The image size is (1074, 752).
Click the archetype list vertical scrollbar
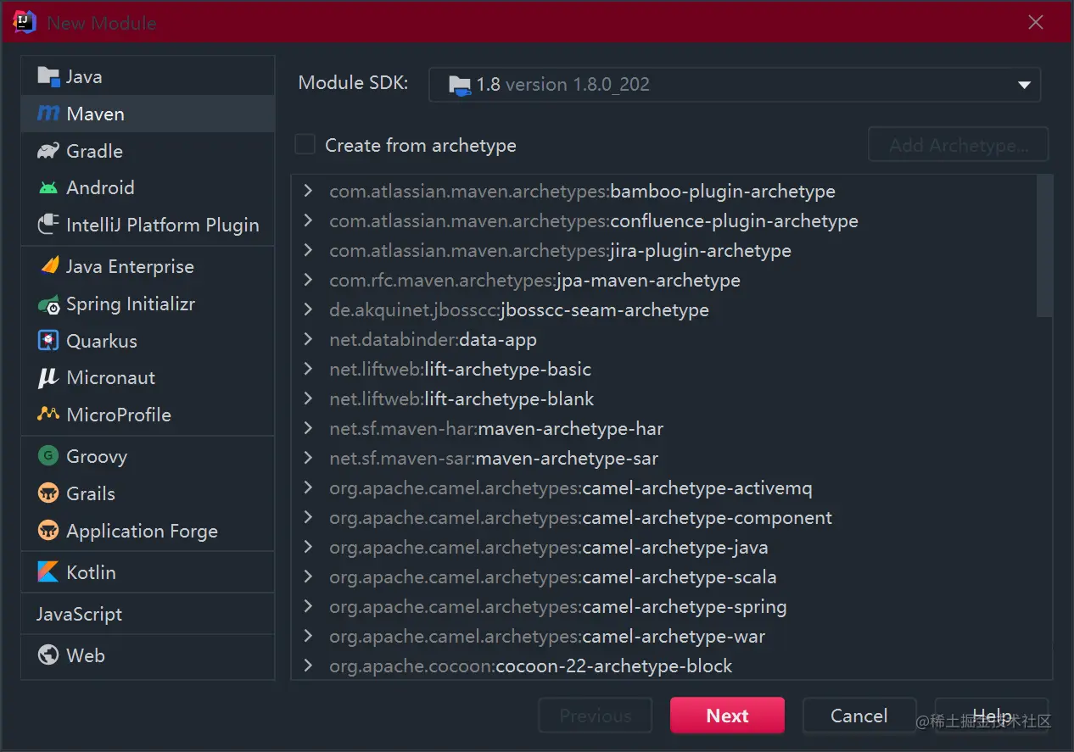pos(1044,246)
